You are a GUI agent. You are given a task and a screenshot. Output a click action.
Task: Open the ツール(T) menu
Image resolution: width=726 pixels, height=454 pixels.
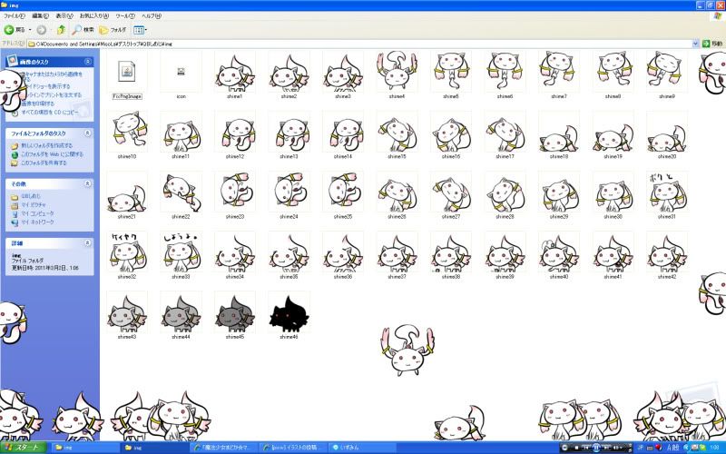coord(124,16)
